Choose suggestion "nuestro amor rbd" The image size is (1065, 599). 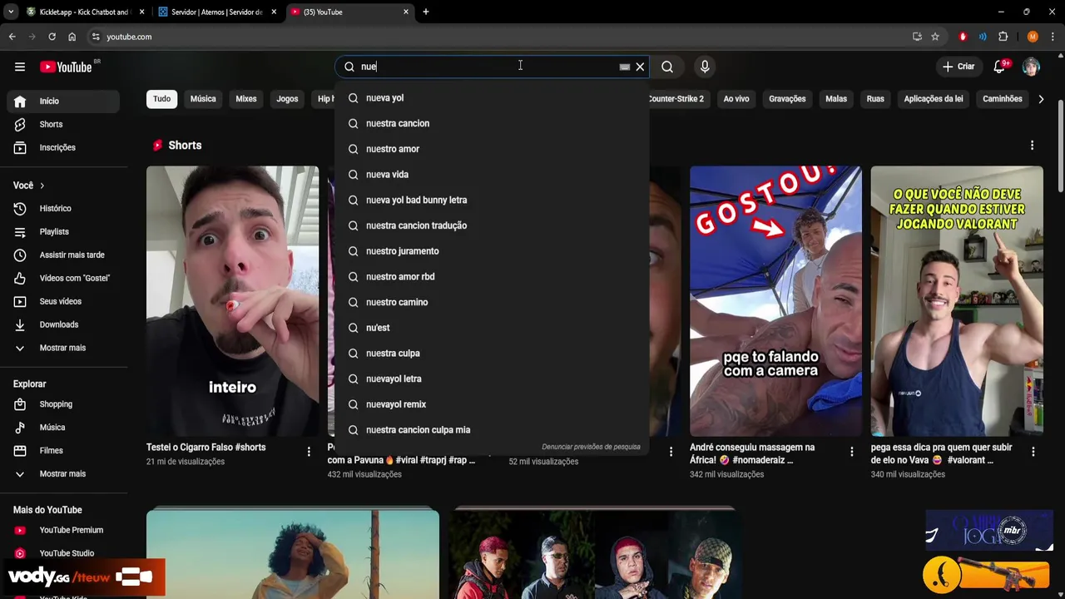[x=491, y=277]
